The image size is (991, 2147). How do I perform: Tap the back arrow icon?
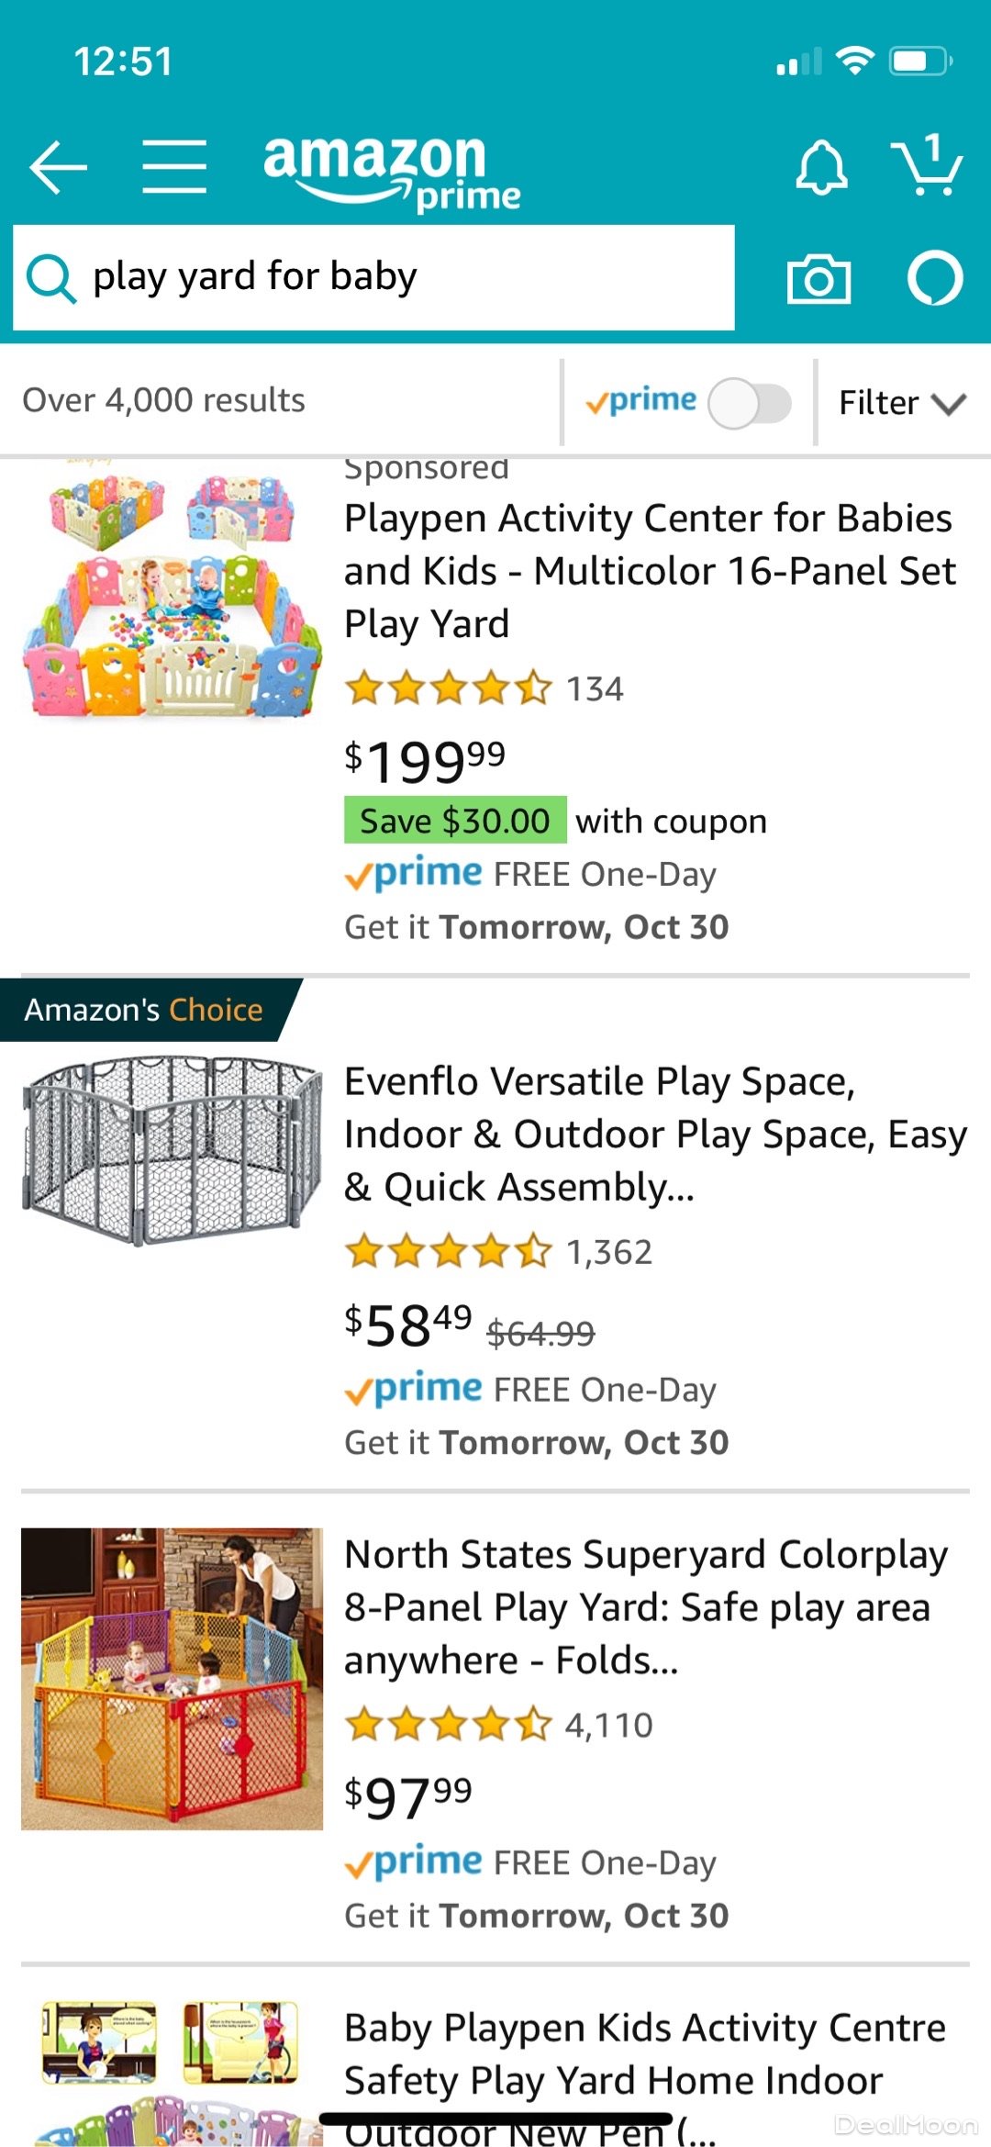pyautogui.click(x=58, y=167)
